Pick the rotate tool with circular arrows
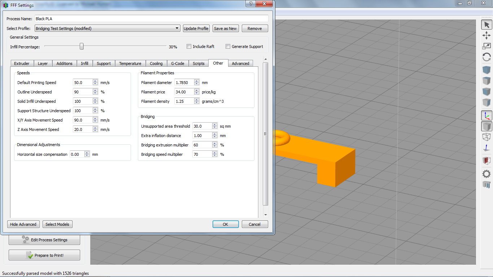Image resolution: width=493 pixels, height=277 pixels. pyautogui.click(x=487, y=57)
